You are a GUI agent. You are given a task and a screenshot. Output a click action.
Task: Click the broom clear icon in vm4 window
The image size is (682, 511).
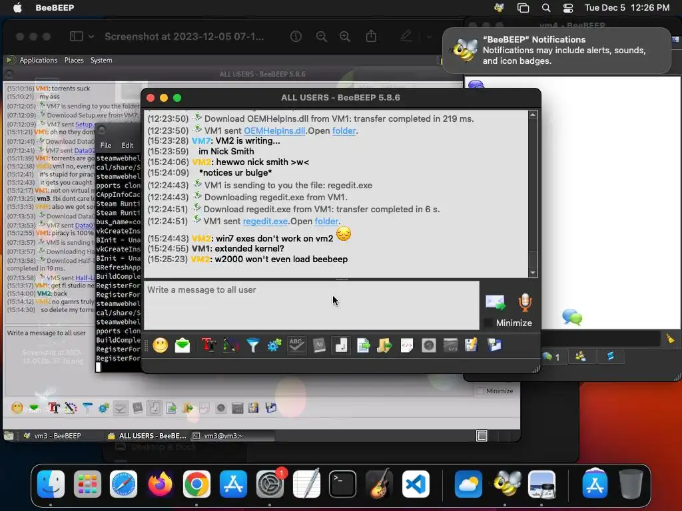tap(670, 339)
